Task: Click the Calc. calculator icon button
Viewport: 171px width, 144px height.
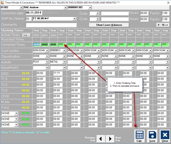Action: (x=140, y=136)
